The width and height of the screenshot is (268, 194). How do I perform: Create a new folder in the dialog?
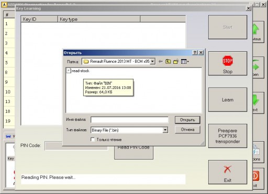176,61
